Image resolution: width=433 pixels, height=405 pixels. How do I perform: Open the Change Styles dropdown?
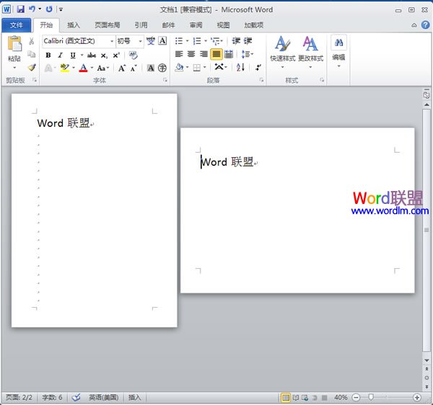click(310, 53)
